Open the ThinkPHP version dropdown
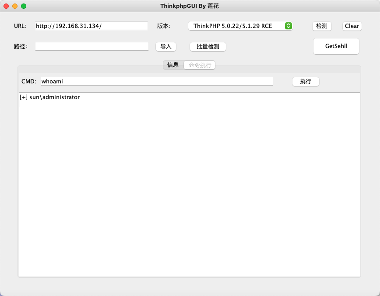The width and height of the screenshot is (380, 296). tap(240, 26)
